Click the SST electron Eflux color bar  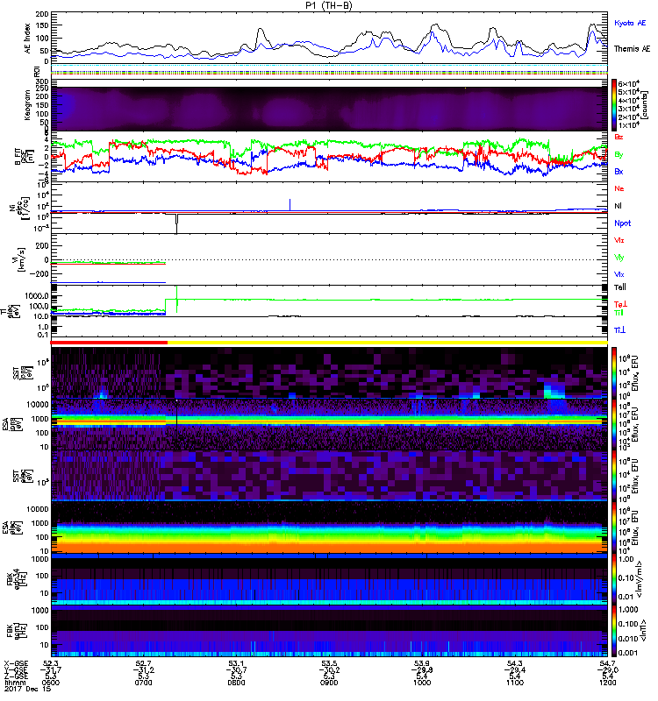click(x=614, y=475)
